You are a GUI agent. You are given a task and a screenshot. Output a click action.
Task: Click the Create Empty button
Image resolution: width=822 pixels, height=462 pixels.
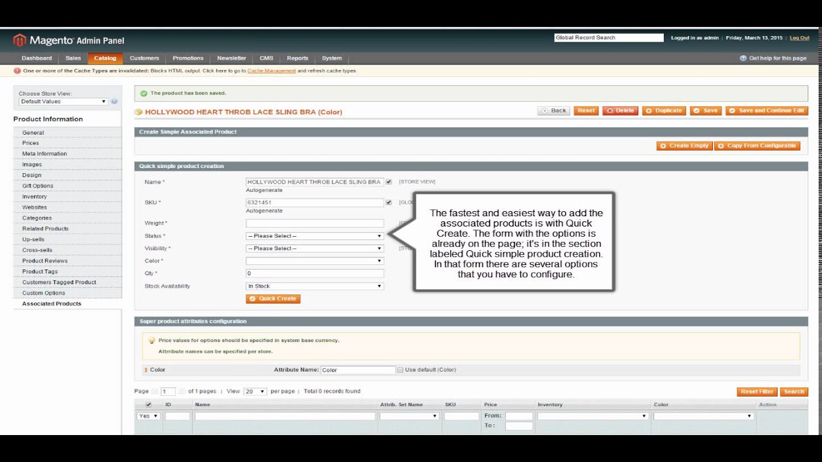point(685,146)
